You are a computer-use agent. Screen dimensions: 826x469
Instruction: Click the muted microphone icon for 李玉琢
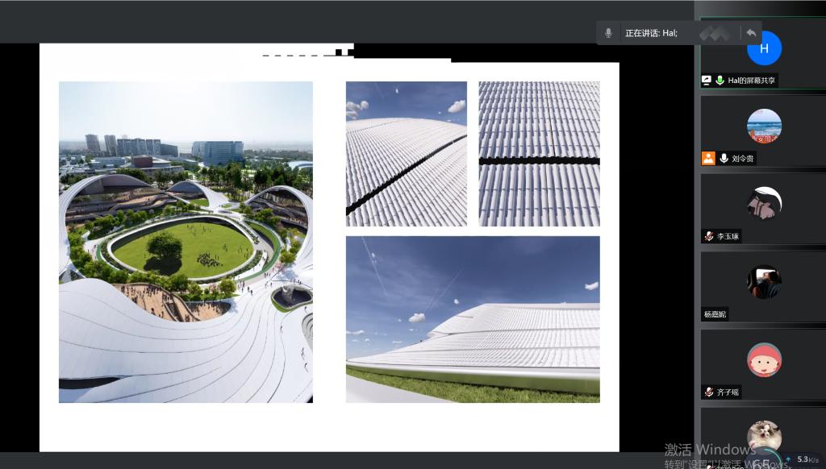(x=708, y=236)
